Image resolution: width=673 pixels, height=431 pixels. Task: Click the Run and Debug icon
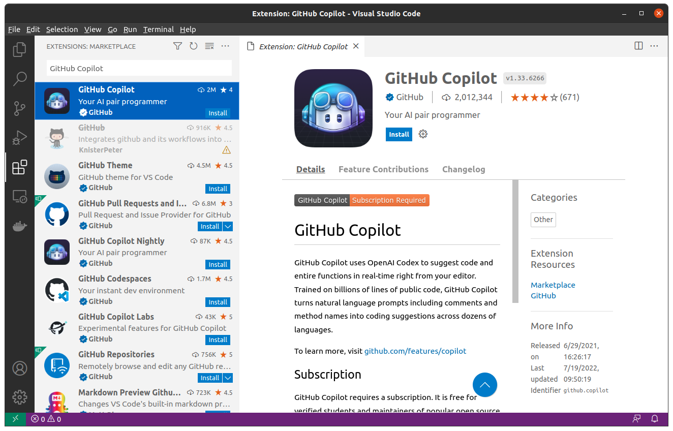[x=19, y=137]
